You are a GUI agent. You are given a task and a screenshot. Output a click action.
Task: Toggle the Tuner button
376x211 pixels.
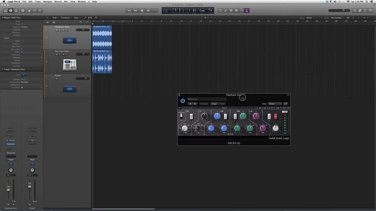231,11
